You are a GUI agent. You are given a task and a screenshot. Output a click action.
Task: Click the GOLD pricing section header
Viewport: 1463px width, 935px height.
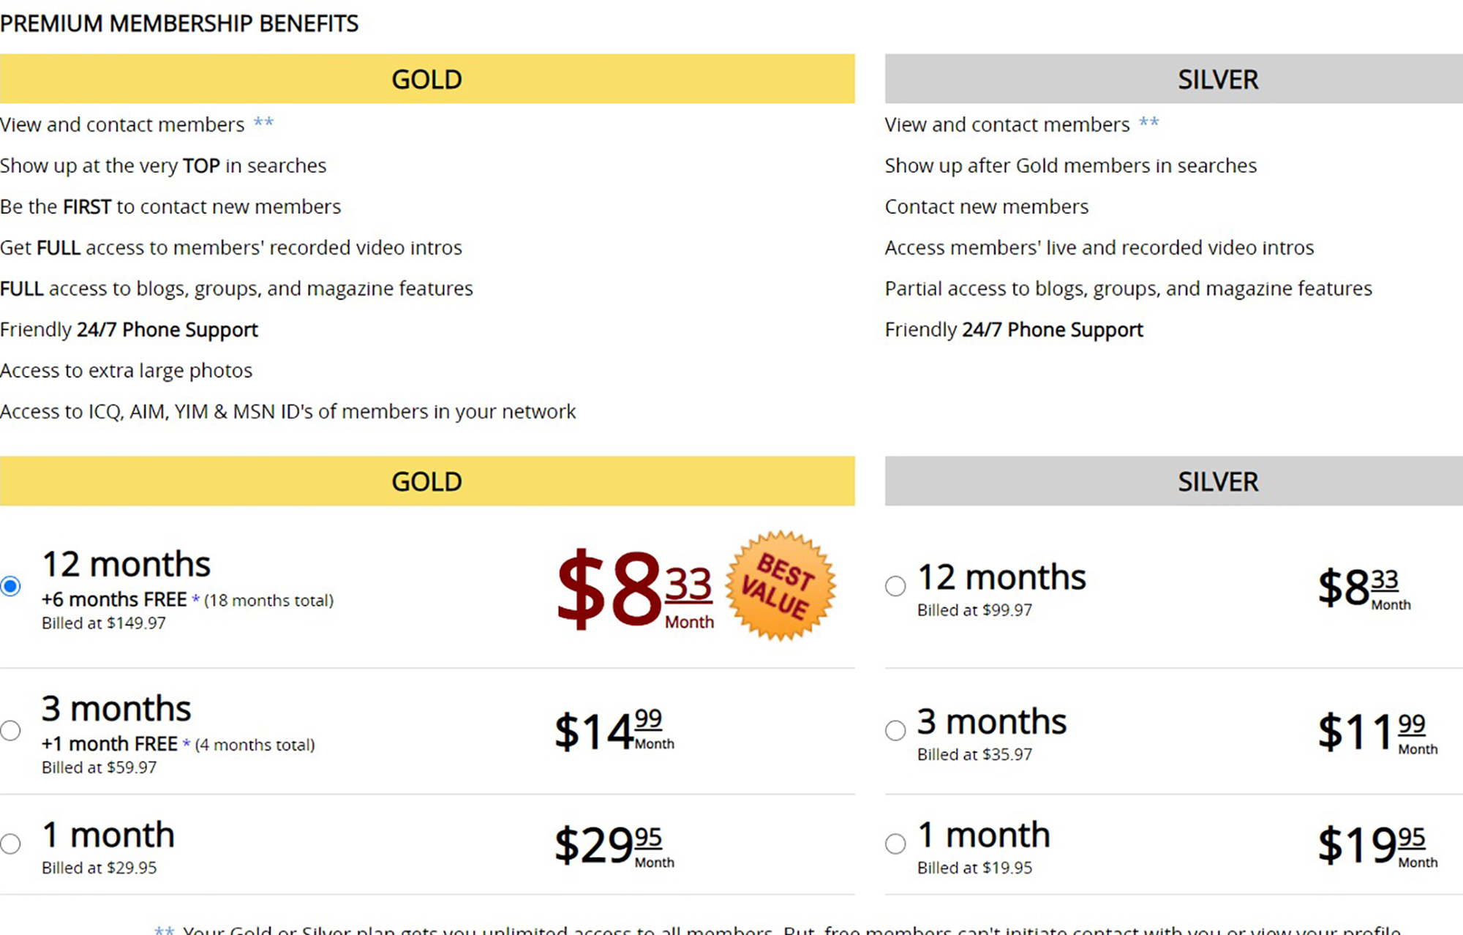427,481
